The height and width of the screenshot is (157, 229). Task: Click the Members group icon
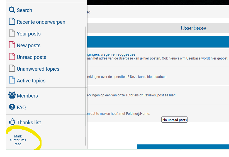coord(12,95)
